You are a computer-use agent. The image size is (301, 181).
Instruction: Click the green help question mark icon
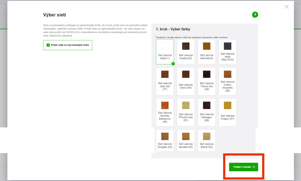255,15
